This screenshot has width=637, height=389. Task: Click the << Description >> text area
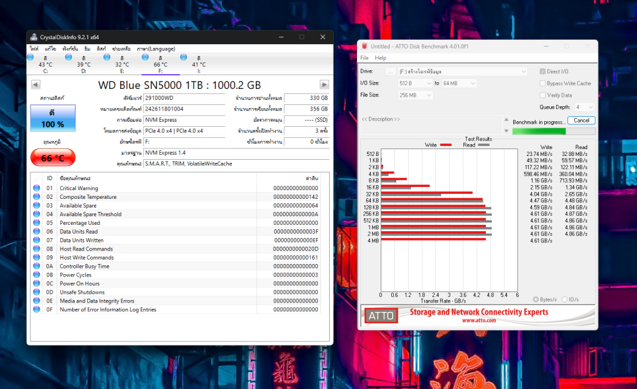[x=432, y=126]
